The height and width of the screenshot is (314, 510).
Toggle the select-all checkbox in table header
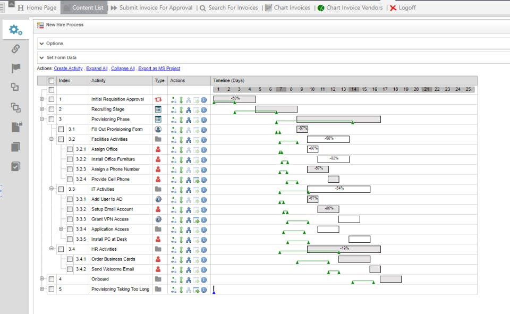pyautogui.click(x=52, y=81)
